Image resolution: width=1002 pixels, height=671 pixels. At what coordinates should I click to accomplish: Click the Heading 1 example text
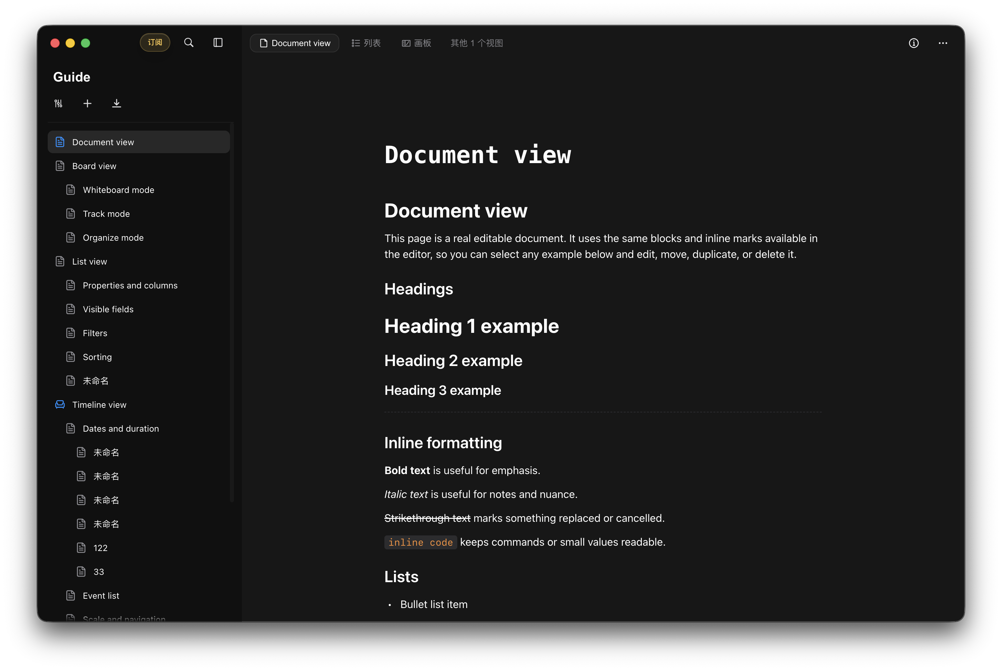[471, 327]
